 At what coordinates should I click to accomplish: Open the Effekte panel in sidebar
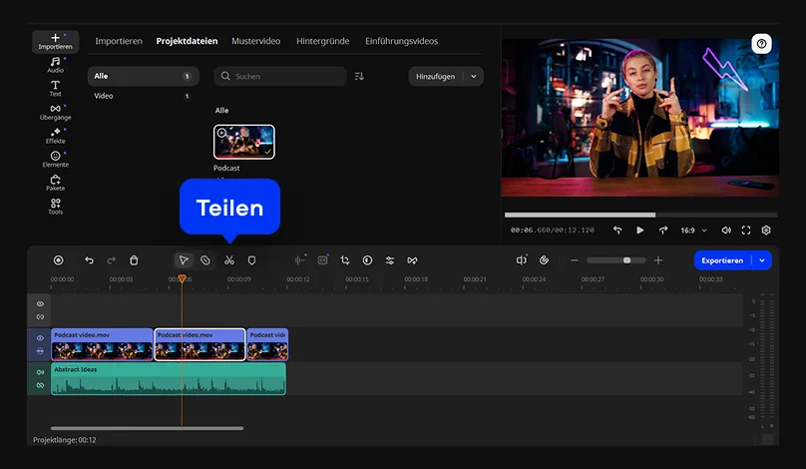coord(55,136)
